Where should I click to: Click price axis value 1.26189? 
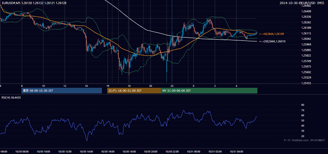[x=306, y=28]
